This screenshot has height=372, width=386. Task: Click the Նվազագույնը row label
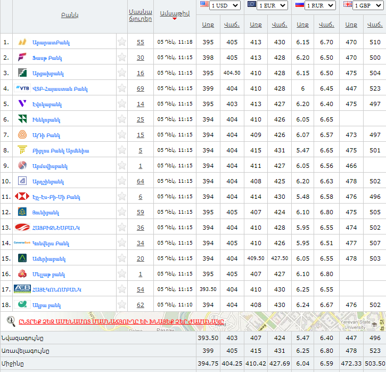coord(22,338)
